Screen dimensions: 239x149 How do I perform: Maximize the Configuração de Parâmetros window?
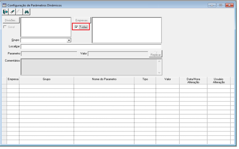(221, 5)
